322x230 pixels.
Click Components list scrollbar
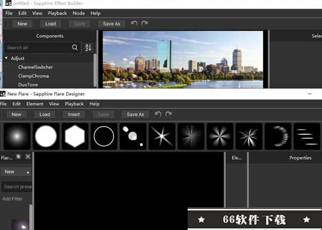pos(95,70)
